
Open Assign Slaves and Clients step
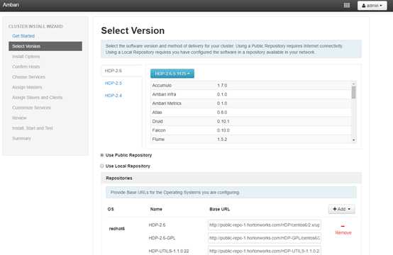pyautogui.click(x=38, y=97)
